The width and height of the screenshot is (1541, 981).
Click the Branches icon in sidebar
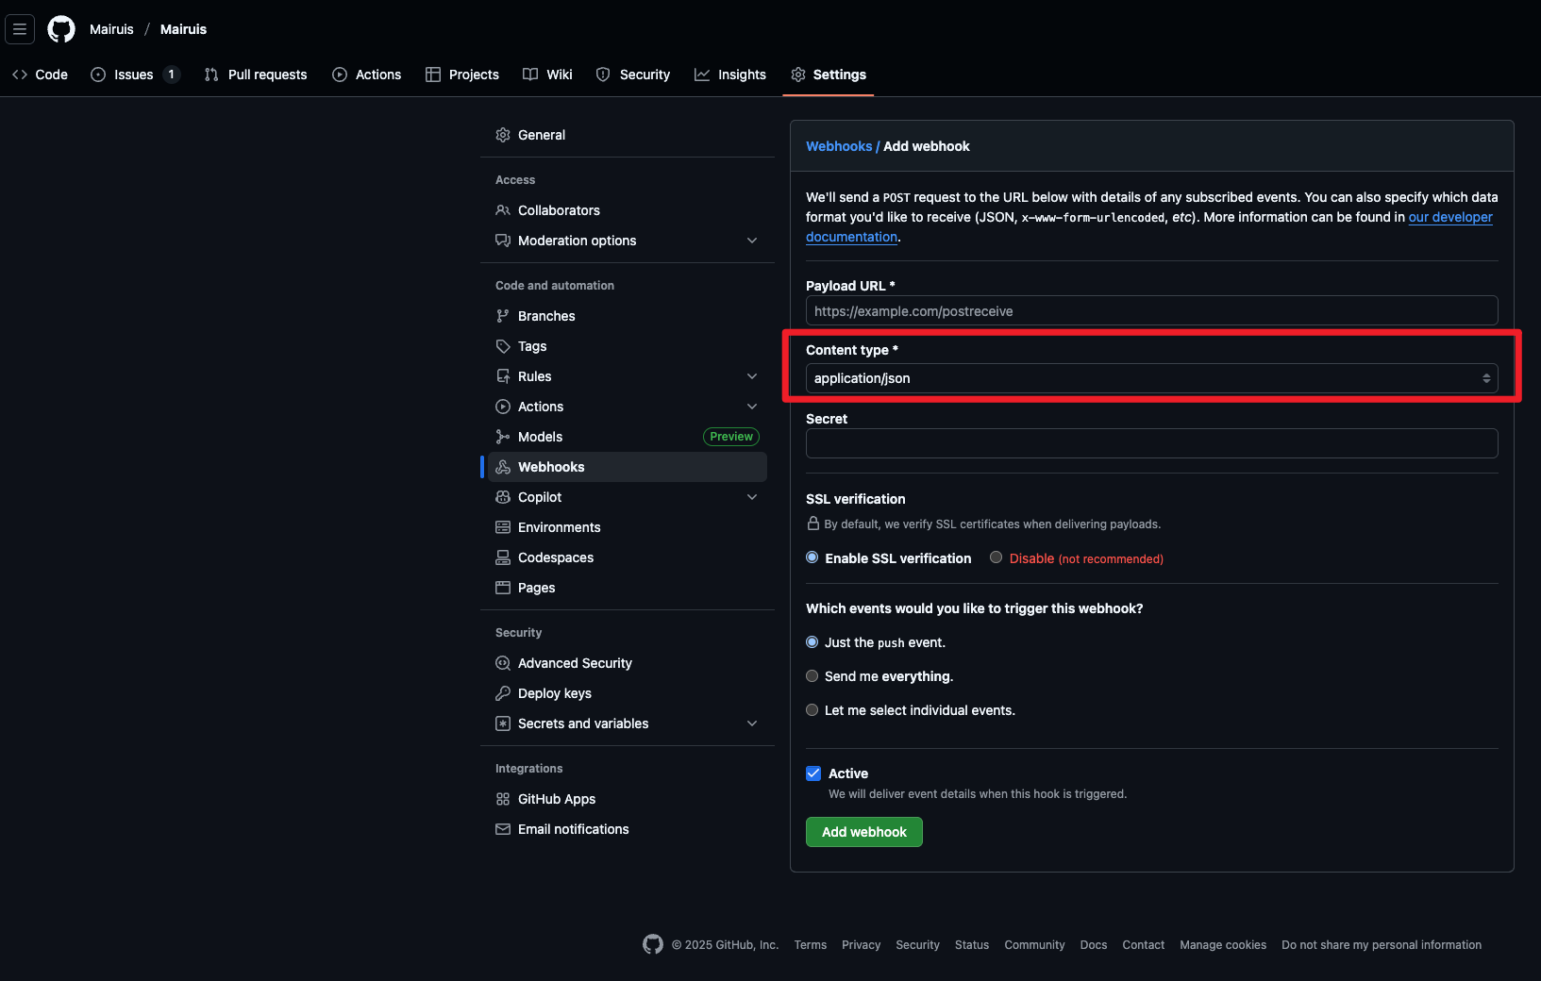pos(503,316)
